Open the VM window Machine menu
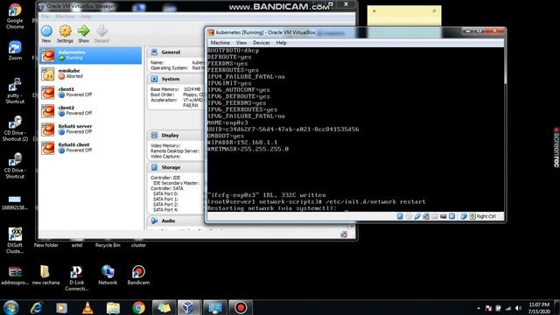The height and width of the screenshot is (315, 560). 220,43
